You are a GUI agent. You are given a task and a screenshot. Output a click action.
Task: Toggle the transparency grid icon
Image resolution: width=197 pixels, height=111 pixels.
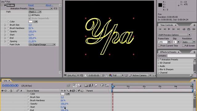point(130,75)
